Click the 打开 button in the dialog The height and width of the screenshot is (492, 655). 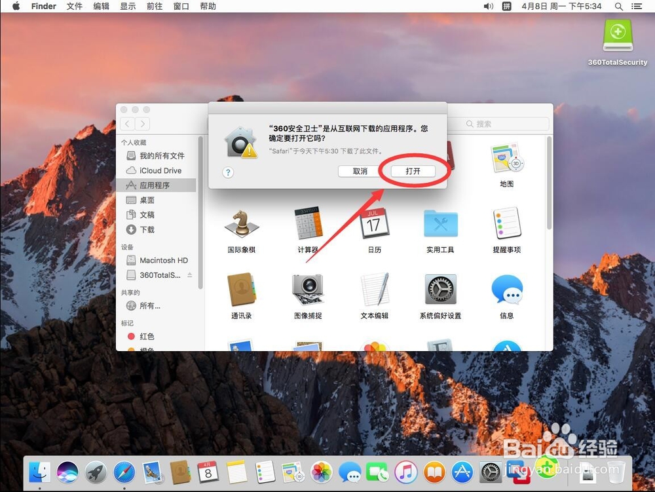[413, 171]
